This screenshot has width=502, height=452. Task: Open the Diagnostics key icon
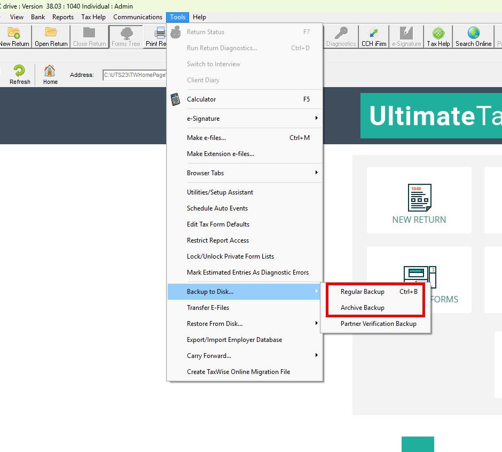coord(341,33)
